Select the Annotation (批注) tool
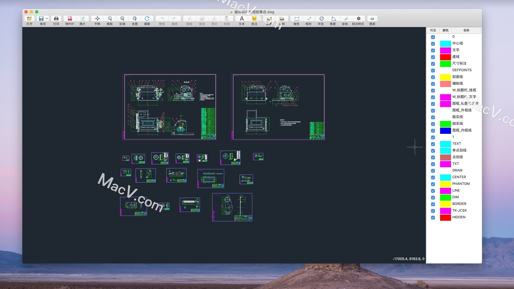This screenshot has width=514, height=289. coord(254,19)
